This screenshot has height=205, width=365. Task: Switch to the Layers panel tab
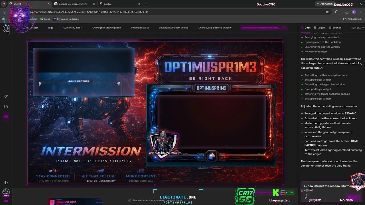[x=319, y=28]
